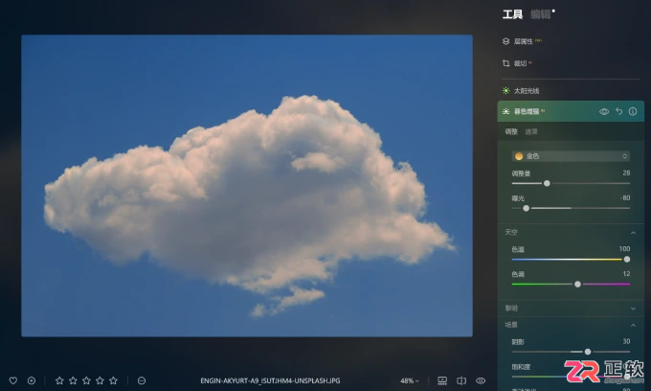Open color label circle icon
This screenshot has height=391, width=651.
click(x=142, y=380)
